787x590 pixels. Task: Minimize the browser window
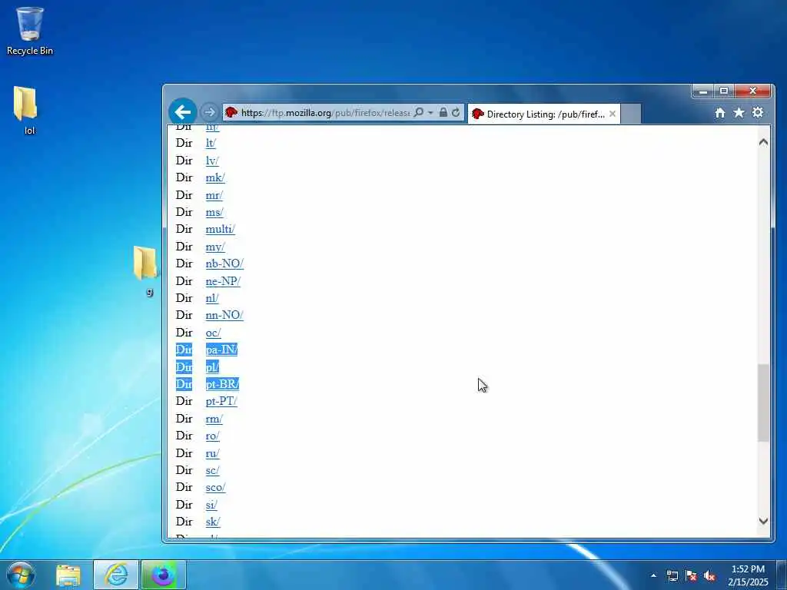click(703, 91)
